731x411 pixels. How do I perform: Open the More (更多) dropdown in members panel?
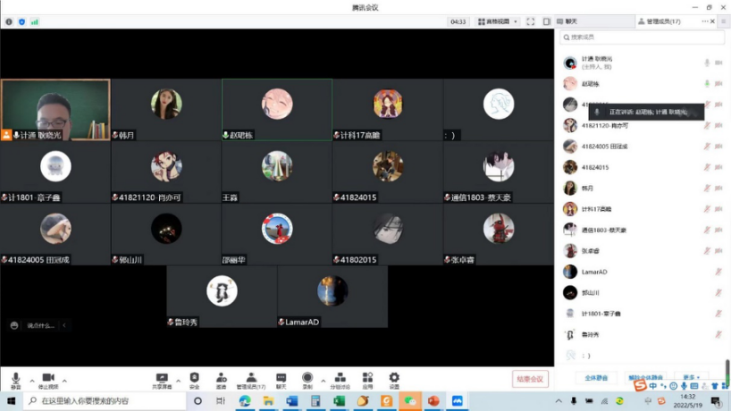691,377
